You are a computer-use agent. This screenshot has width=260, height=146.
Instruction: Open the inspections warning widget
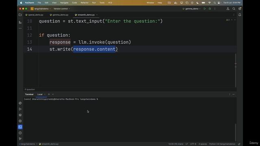(228, 20)
